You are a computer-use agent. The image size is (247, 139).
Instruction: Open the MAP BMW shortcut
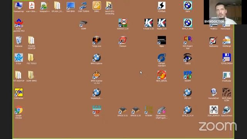point(70,6)
